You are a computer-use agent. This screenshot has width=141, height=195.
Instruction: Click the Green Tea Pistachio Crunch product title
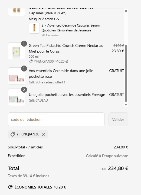coord(66,48)
